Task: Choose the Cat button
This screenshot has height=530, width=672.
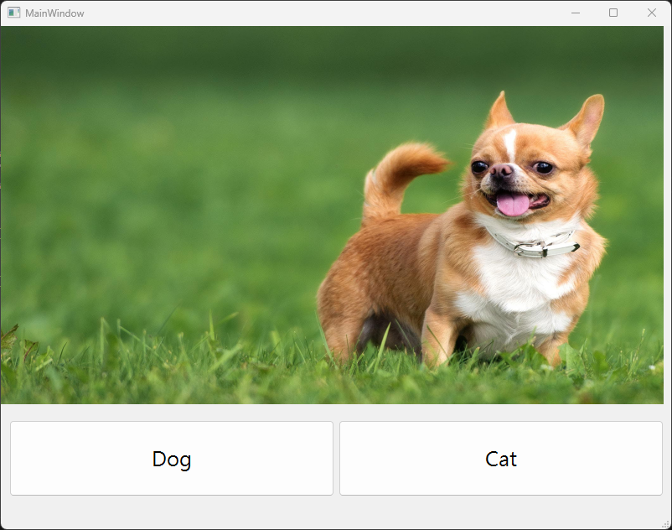Action: click(501, 459)
